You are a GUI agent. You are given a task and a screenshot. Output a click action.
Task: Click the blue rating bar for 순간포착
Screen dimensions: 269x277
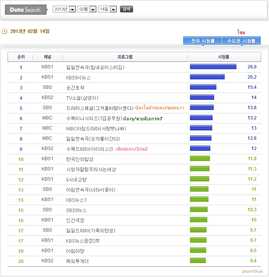(x=203, y=87)
